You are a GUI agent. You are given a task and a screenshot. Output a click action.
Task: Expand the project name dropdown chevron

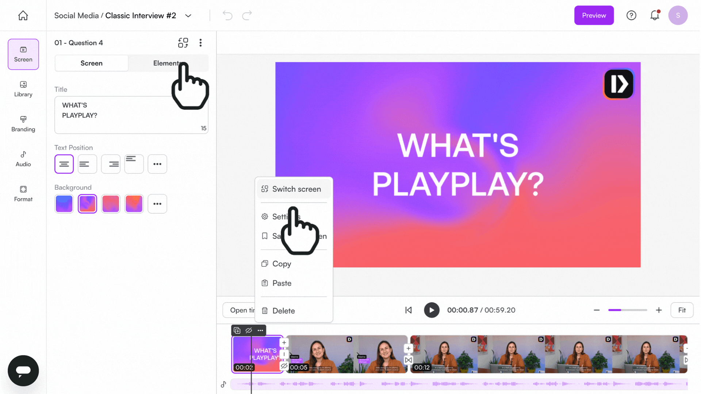[x=188, y=16]
